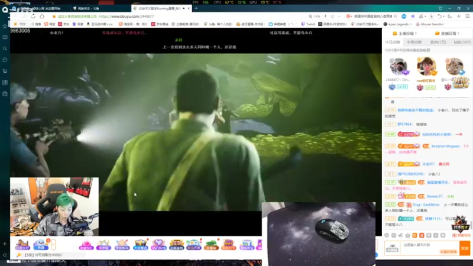Expand the live replay link chevron

click(458, 34)
